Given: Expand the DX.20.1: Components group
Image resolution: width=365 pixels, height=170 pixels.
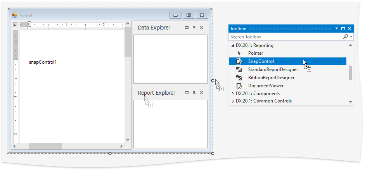Looking at the screenshot, I should click(x=233, y=94).
